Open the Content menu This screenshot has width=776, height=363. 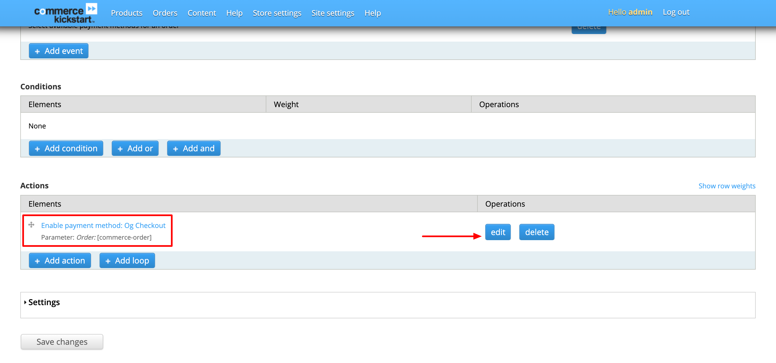201,13
